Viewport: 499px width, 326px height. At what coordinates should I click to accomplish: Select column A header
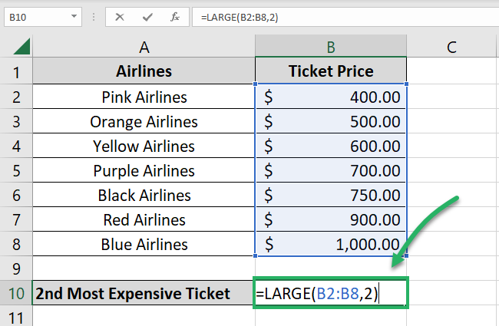144,48
